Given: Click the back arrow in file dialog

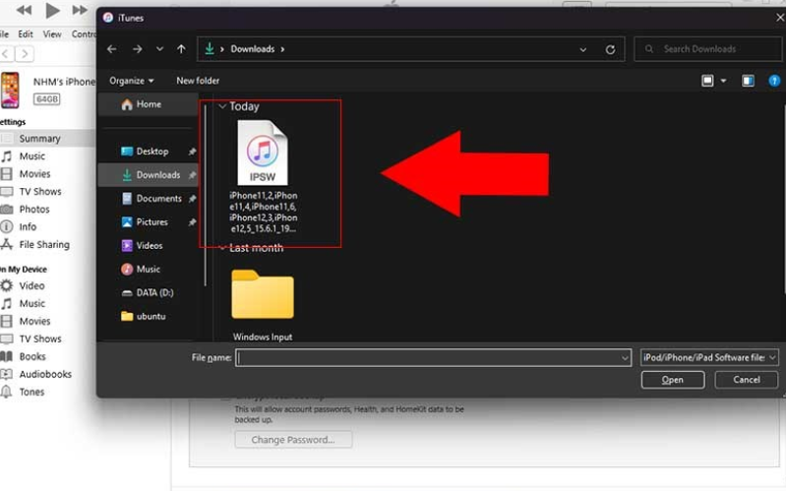Looking at the screenshot, I should tap(112, 49).
